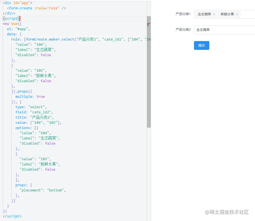255x221 pixels.
Task: Click the '<form-create :rule="rule" />' line
Action: coord(36,8)
